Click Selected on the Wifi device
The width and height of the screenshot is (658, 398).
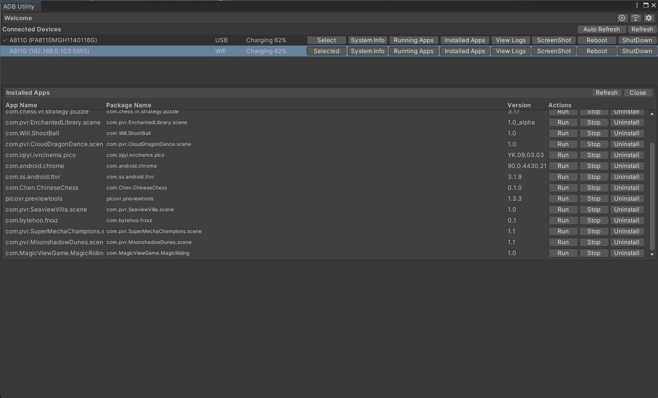point(326,51)
